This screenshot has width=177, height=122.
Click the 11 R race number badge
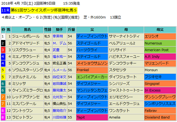(x=6, y=10)
